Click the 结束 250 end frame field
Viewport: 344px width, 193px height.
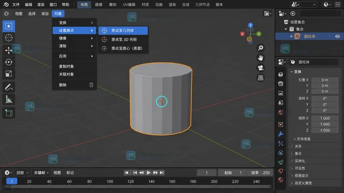260,173
